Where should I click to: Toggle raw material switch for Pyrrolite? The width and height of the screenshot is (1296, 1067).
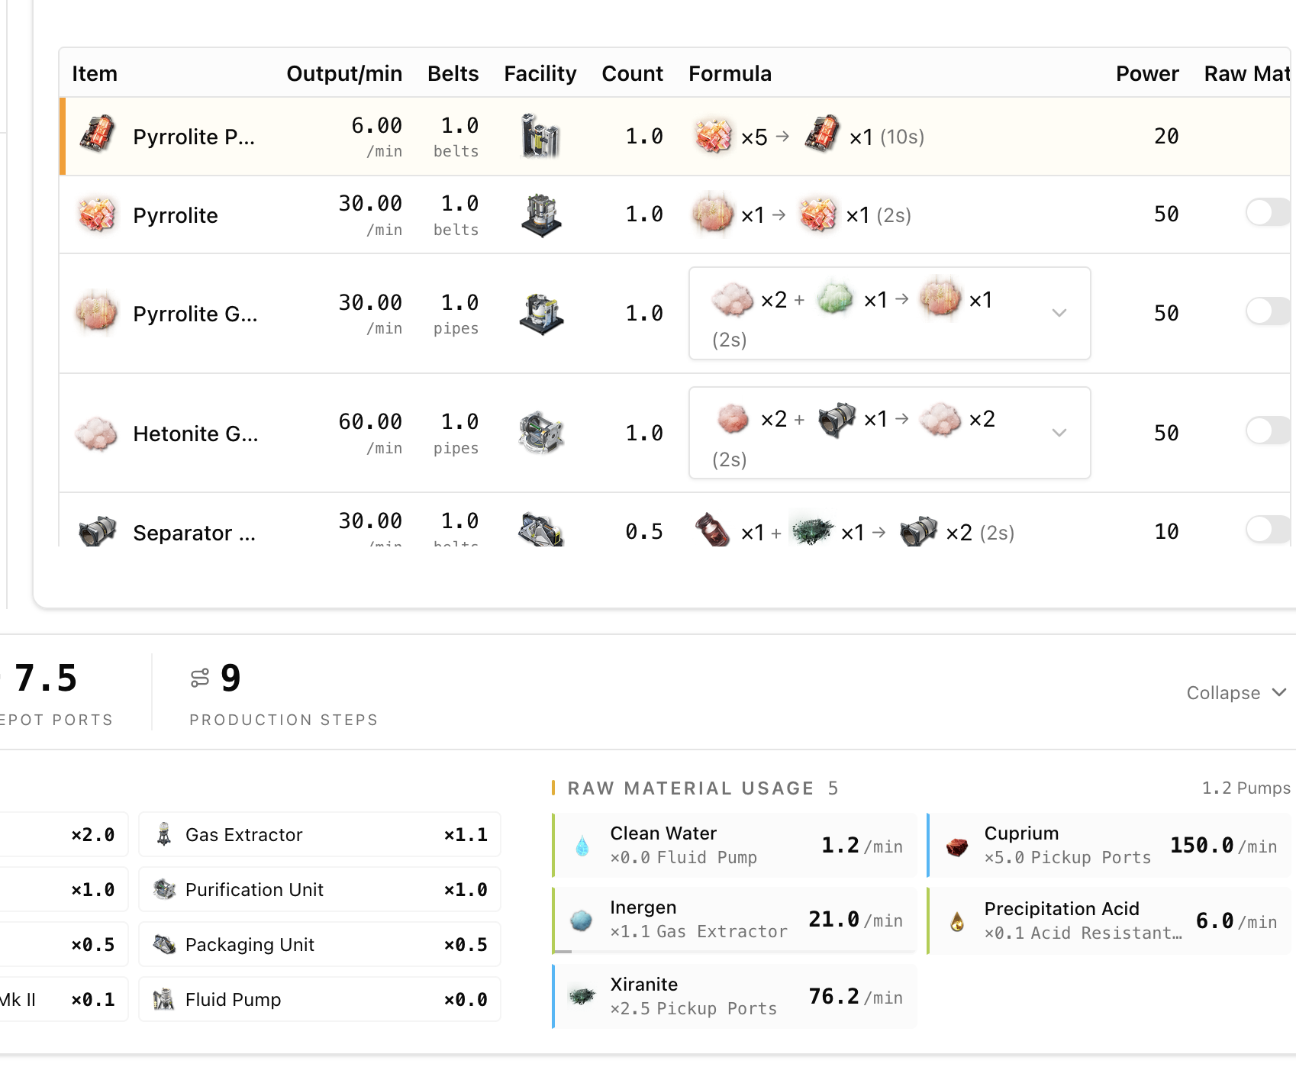coord(1269,212)
